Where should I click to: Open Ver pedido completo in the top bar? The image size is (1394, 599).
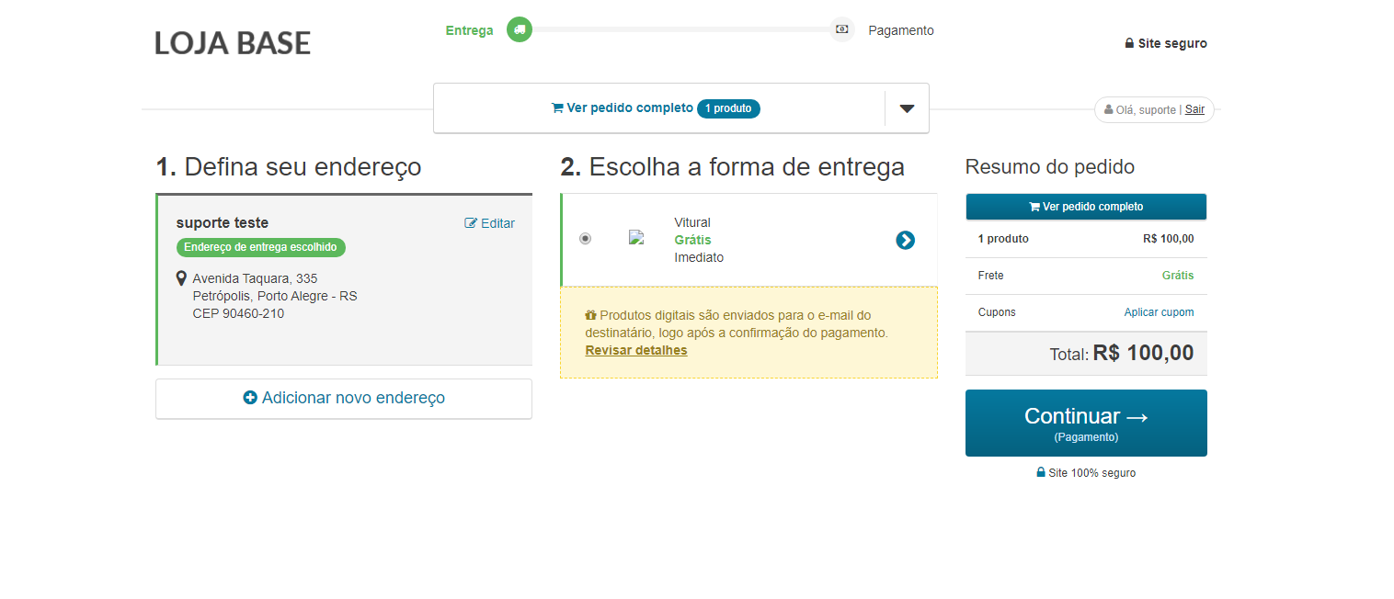click(622, 107)
